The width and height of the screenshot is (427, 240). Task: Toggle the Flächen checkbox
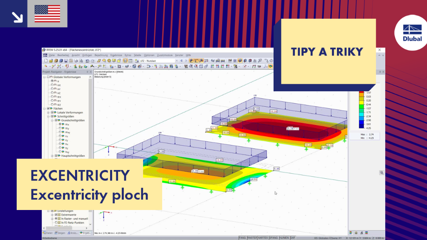coord(48,108)
